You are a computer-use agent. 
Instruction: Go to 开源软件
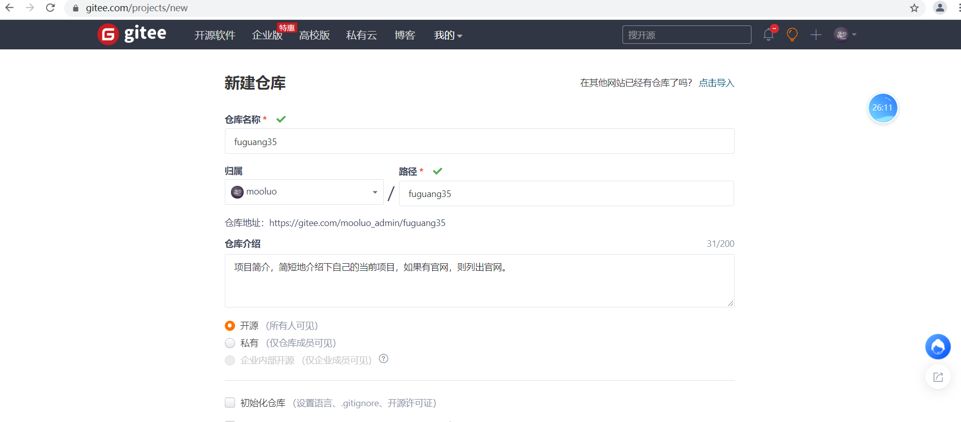(x=215, y=35)
